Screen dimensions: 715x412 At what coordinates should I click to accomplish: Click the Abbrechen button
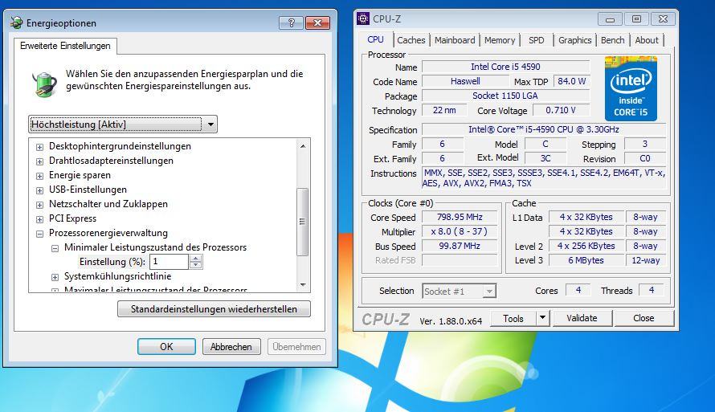[231, 346]
